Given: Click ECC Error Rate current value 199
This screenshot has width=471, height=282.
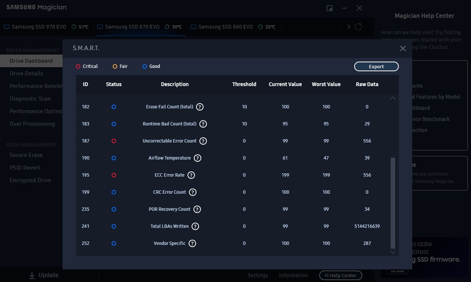Looking at the screenshot, I should tap(285, 175).
